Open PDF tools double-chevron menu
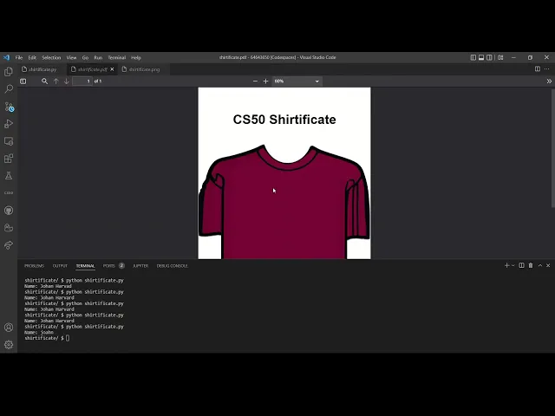The width and height of the screenshot is (555, 416). 549,81
